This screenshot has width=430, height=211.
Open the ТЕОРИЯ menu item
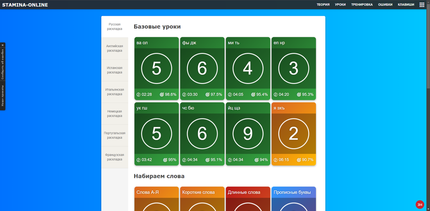pos(323,5)
